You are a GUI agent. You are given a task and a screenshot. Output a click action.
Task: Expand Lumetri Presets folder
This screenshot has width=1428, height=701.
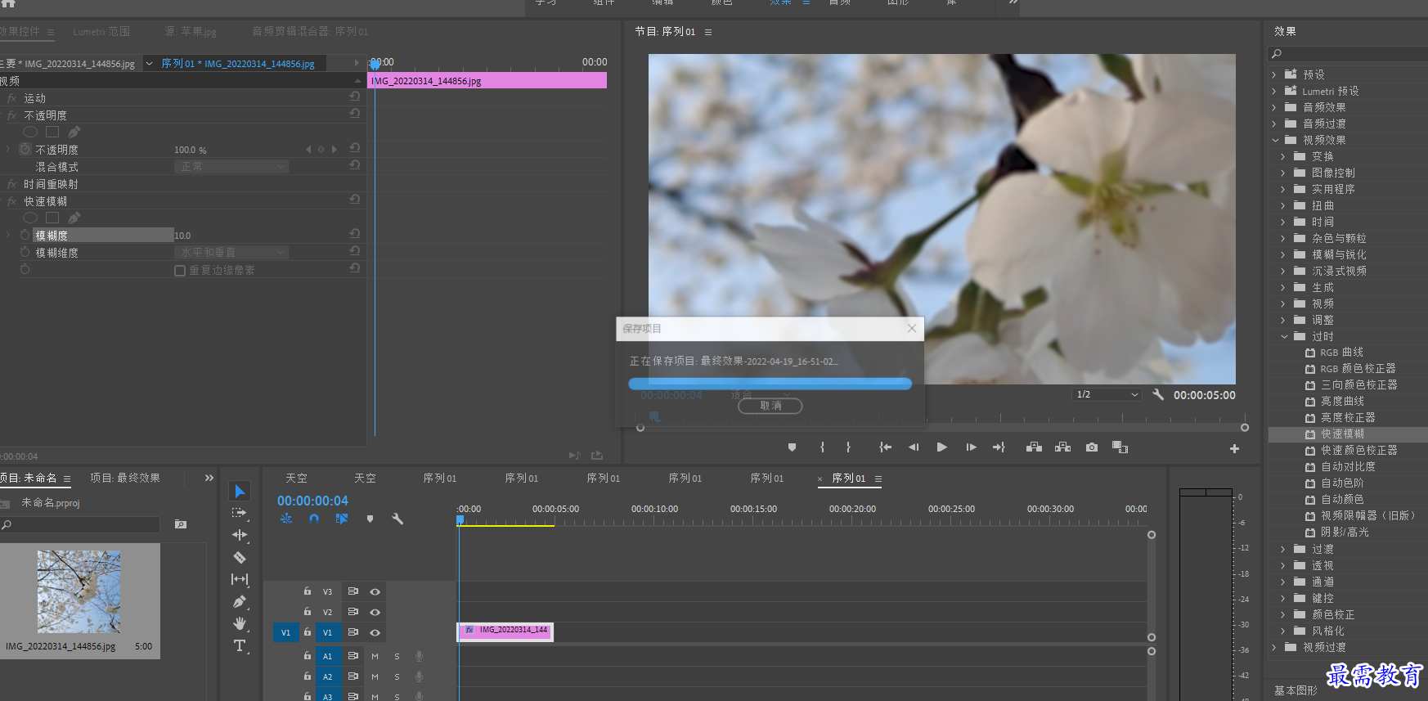point(1274,91)
